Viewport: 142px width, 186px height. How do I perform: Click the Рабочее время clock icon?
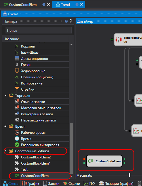click(17, 133)
